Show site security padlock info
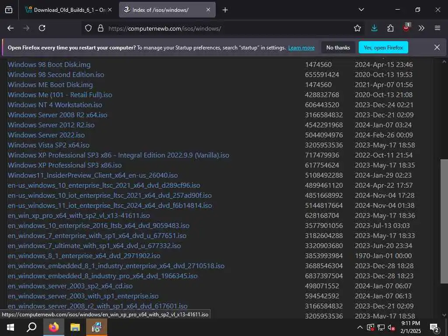Image resolution: width=448 pixels, height=336 pixels. click(x=100, y=28)
